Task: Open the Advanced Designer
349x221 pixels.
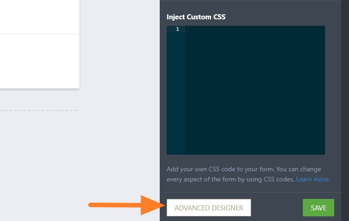Action: (209, 208)
